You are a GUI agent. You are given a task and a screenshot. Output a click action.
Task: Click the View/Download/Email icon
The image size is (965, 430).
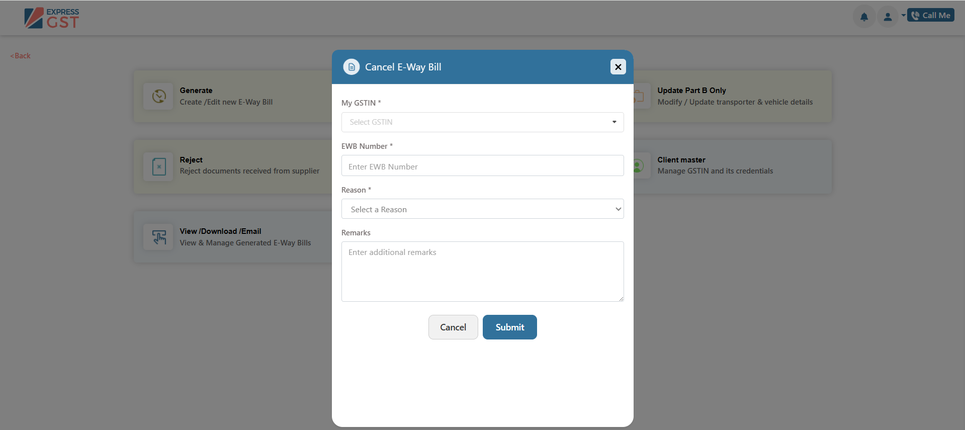[x=159, y=237]
